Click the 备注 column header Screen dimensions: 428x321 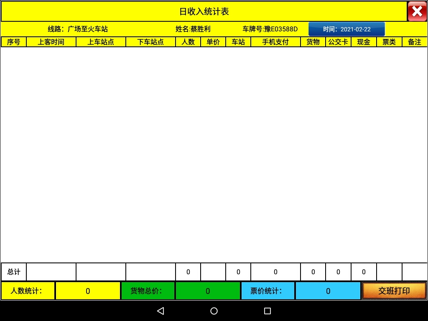coord(415,42)
